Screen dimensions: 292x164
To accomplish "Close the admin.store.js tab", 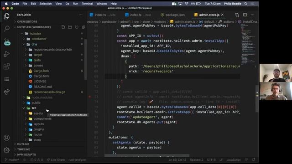I will click(222, 15).
